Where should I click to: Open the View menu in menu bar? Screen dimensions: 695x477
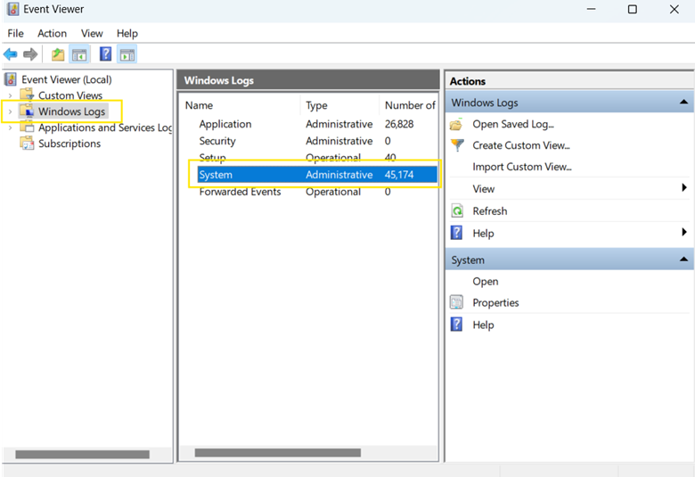click(x=92, y=33)
